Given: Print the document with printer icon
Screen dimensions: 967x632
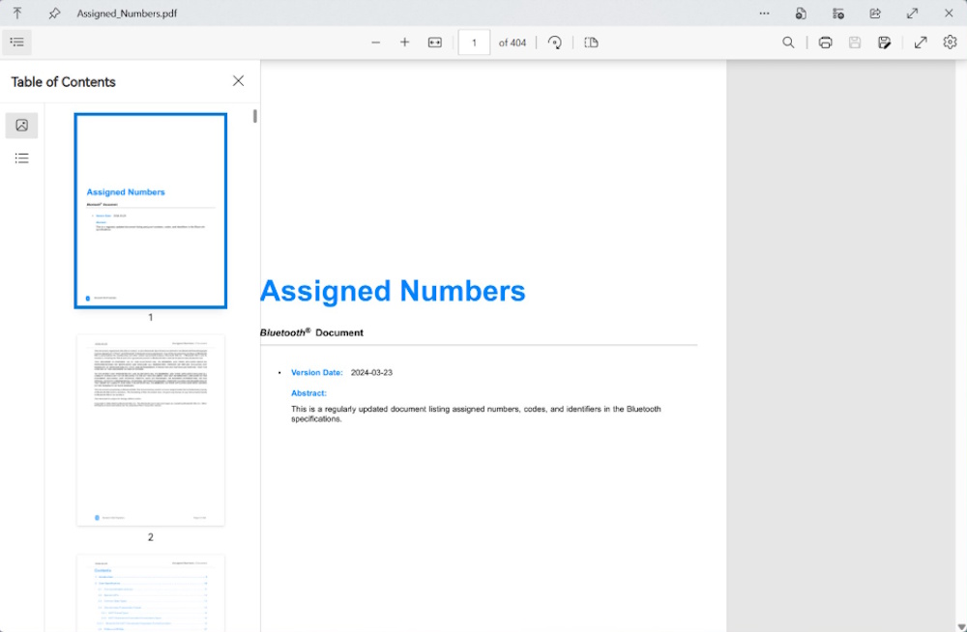Looking at the screenshot, I should pos(825,43).
